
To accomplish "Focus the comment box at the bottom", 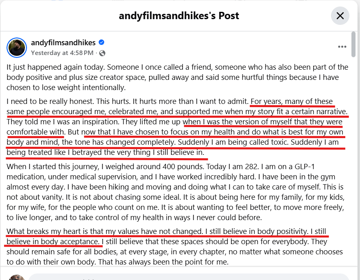I will (188, 277).
